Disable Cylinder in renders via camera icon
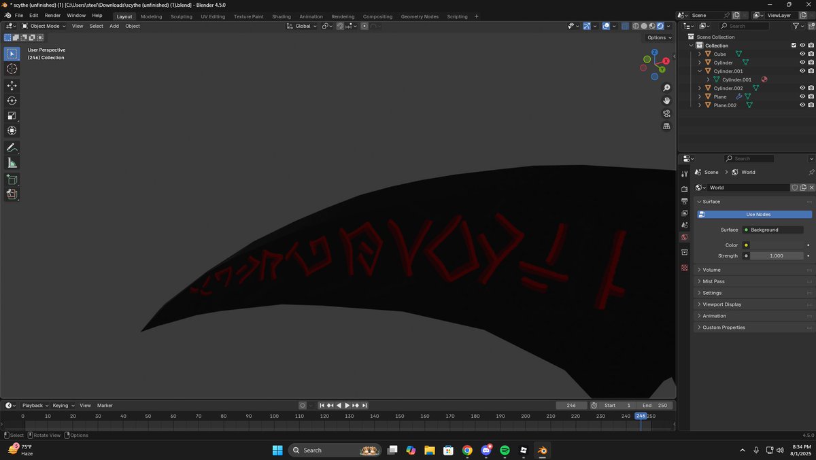Screen dimensions: 816x460 [x=811, y=63]
